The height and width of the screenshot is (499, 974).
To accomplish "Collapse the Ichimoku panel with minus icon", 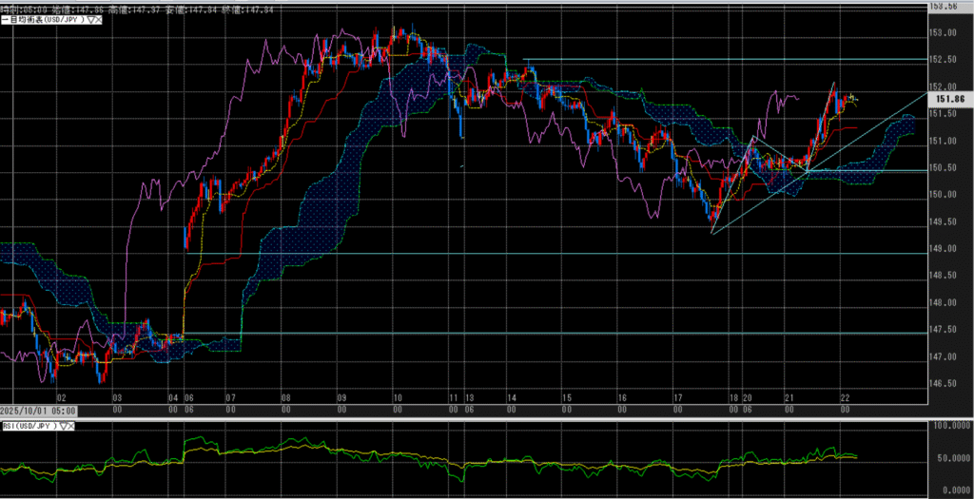I will [x=4, y=17].
